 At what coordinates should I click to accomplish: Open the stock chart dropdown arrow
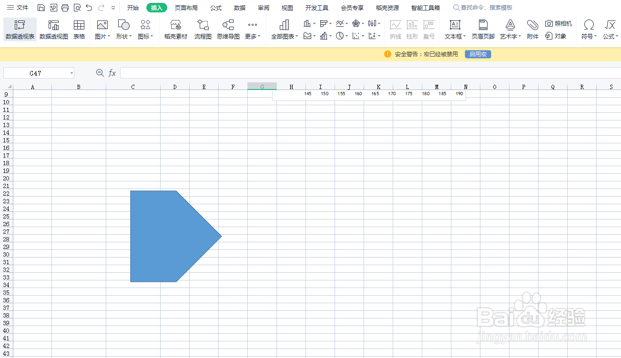coord(379,23)
